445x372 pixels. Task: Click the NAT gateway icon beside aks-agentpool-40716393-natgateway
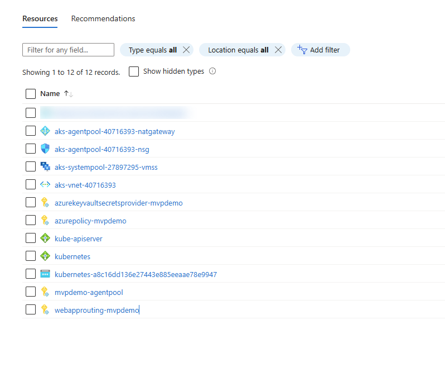pos(45,131)
